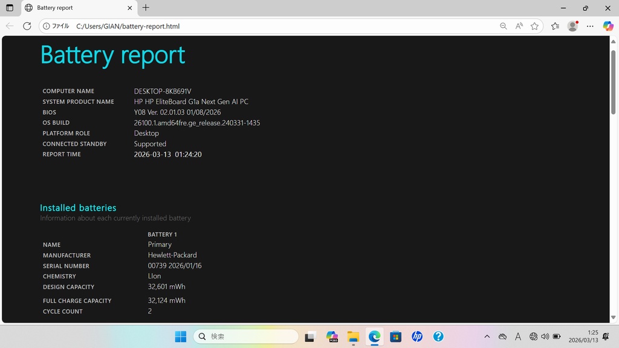Open Microsoft 365 Copilot taskbar app

point(332,337)
